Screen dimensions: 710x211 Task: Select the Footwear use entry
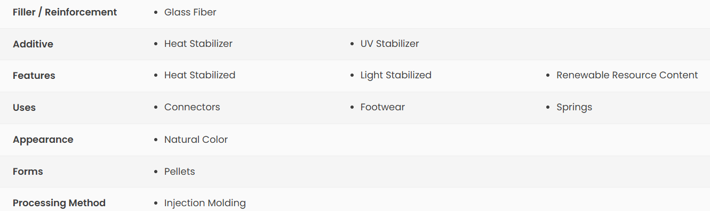pyautogui.click(x=382, y=107)
